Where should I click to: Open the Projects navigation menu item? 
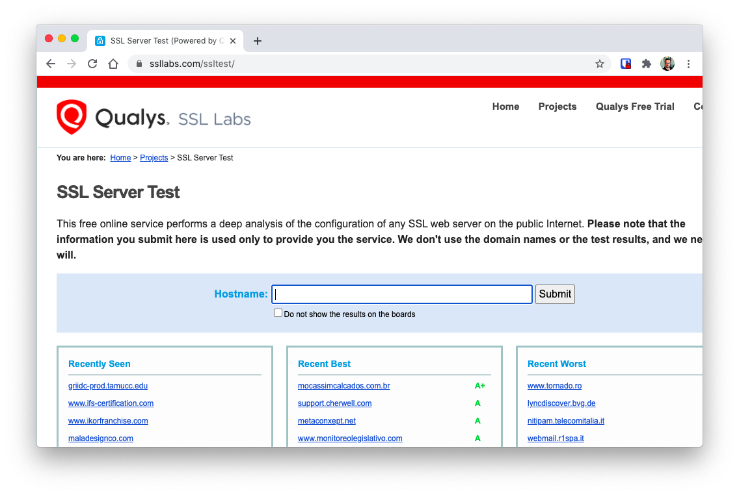click(x=558, y=107)
